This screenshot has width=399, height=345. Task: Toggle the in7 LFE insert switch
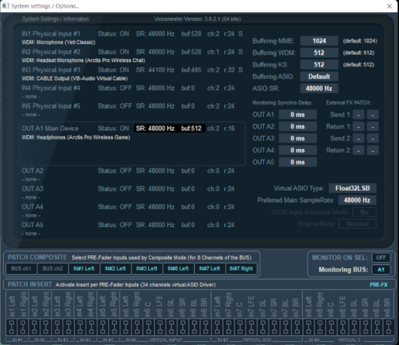(252, 326)
